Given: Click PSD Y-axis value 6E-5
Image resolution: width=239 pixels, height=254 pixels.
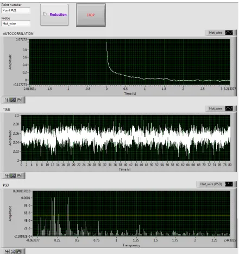Looking at the screenshot, I should (x=27, y=213).
